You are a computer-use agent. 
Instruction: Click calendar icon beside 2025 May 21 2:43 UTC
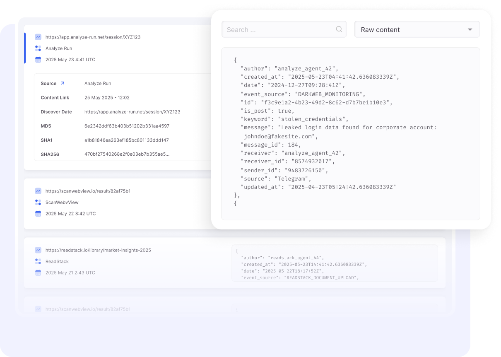point(38,273)
